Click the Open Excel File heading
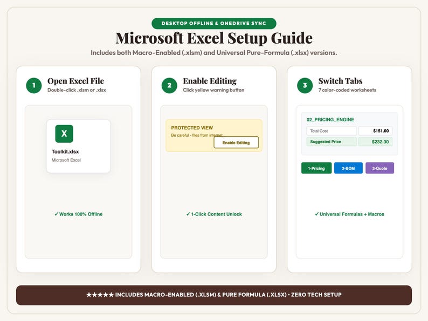The height and width of the screenshot is (321, 428). (75, 81)
